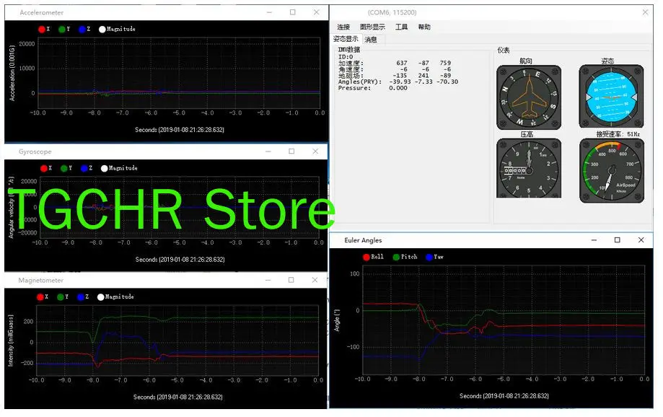This screenshot has width=663, height=417.
Task: Toggle Accelerometer X series red legend
Action: click(43, 29)
